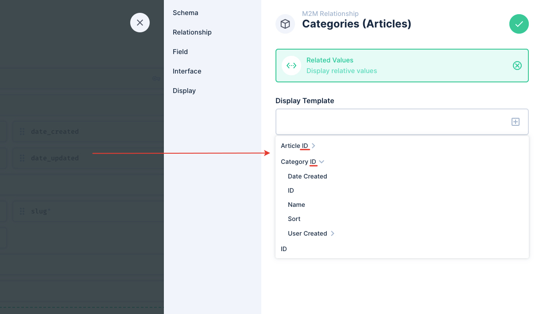Click the date_updated drag handle in background
Viewport: 543px width, 314px height.
[22, 158]
